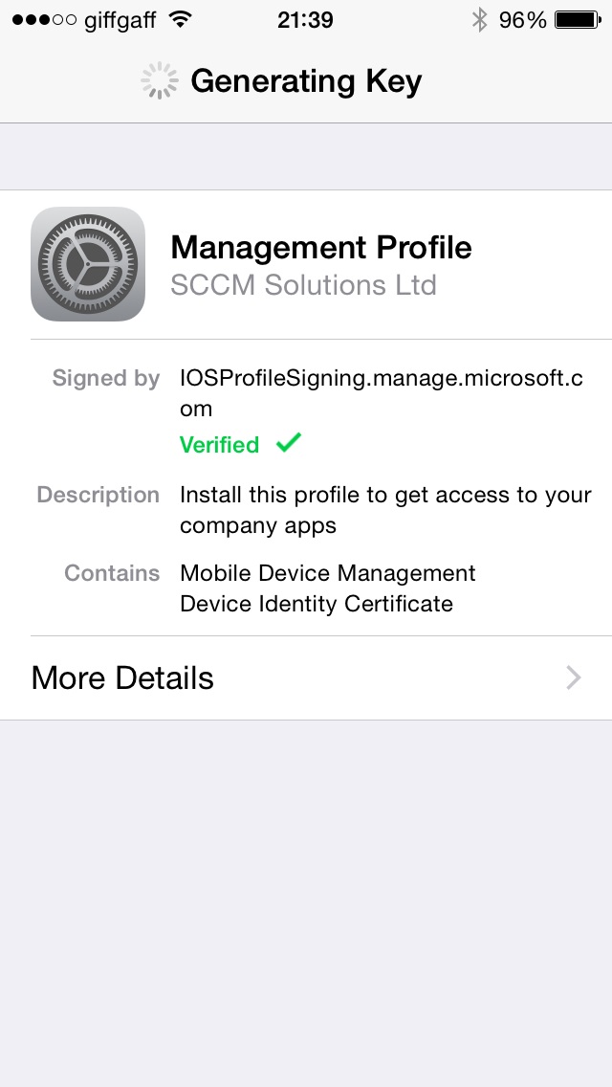The height and width of the screenshot is (1087, 612).
Task: Click the Mobile Device Management entry
Action: [327, 573]
